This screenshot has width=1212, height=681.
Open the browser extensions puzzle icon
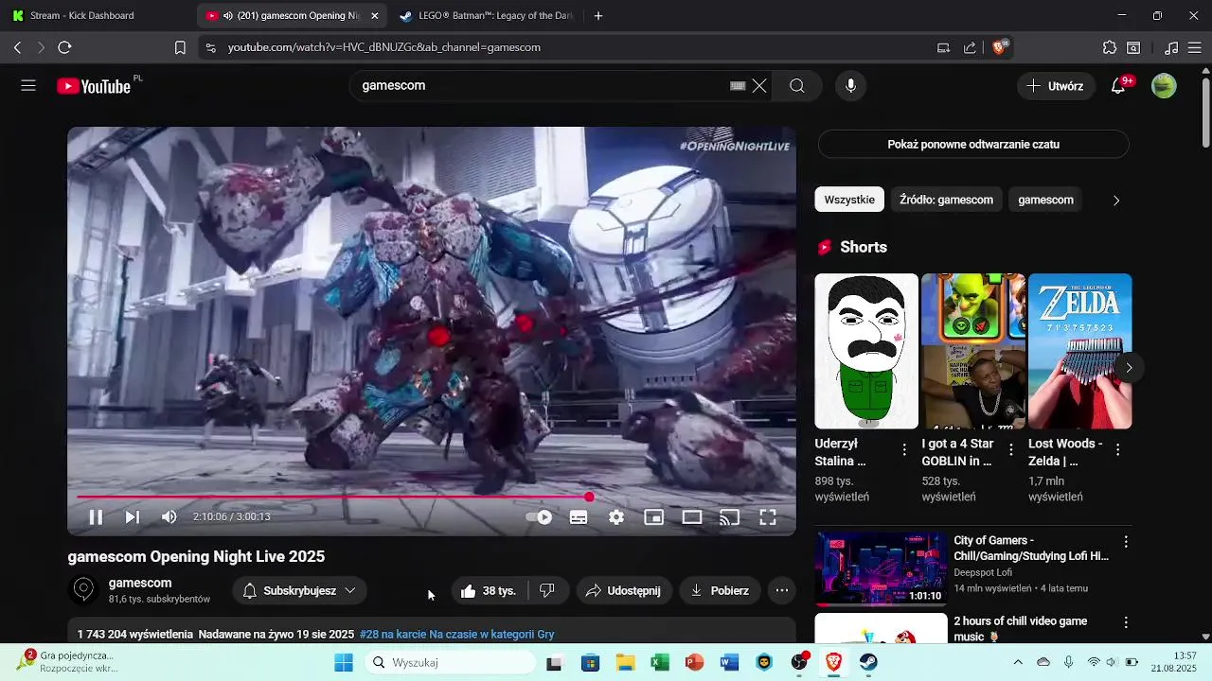coord(1110,47)
